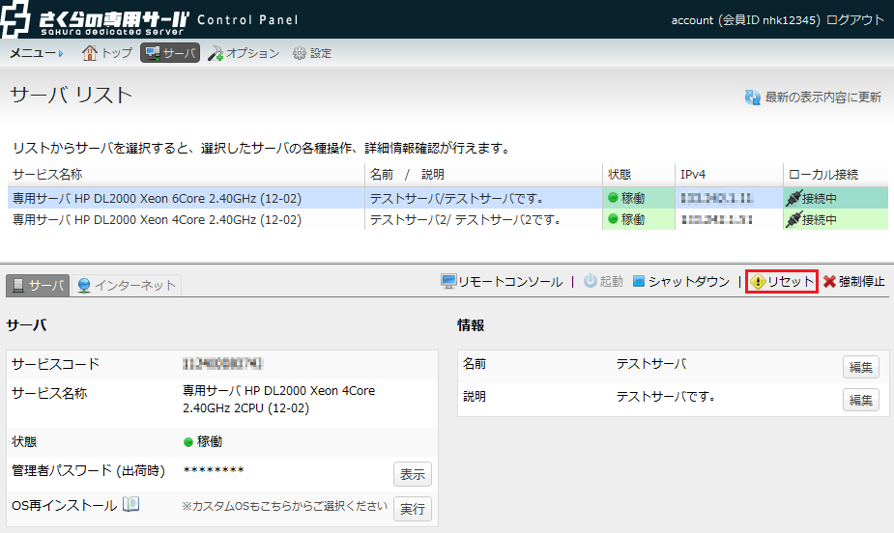Switch to the サーバ detail tab
894x533 pixels.
click(39, 285)
